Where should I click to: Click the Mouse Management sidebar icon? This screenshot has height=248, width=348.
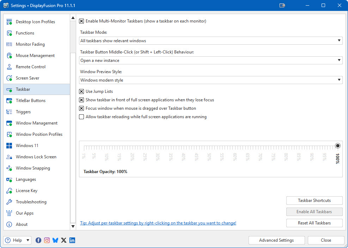9,55
